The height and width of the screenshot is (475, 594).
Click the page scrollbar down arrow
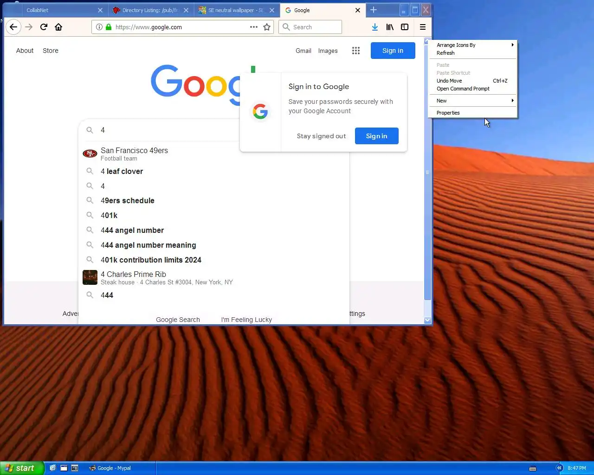click(x=427, y=320)
